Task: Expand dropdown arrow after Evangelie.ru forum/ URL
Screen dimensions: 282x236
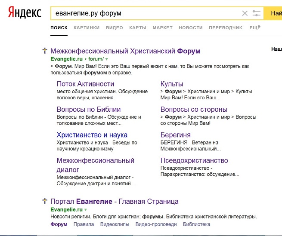Action: point(107,59)
